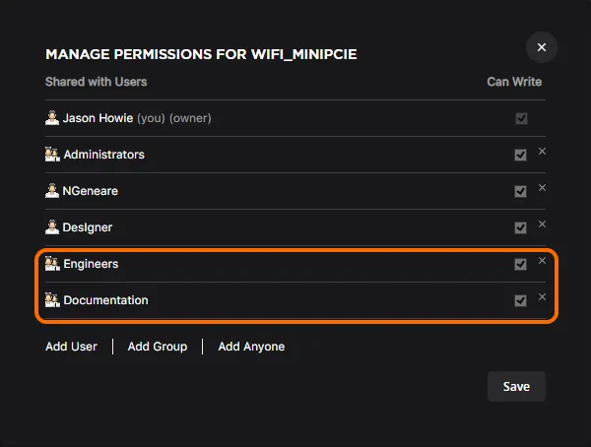This screenshot has height=447, width=591.
Task: Remove Documentation group from permissions
Action: point(542,297)
